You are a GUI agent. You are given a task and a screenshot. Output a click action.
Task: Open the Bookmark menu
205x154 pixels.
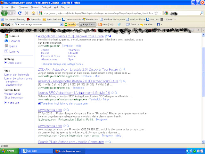(x=46, y=7)
